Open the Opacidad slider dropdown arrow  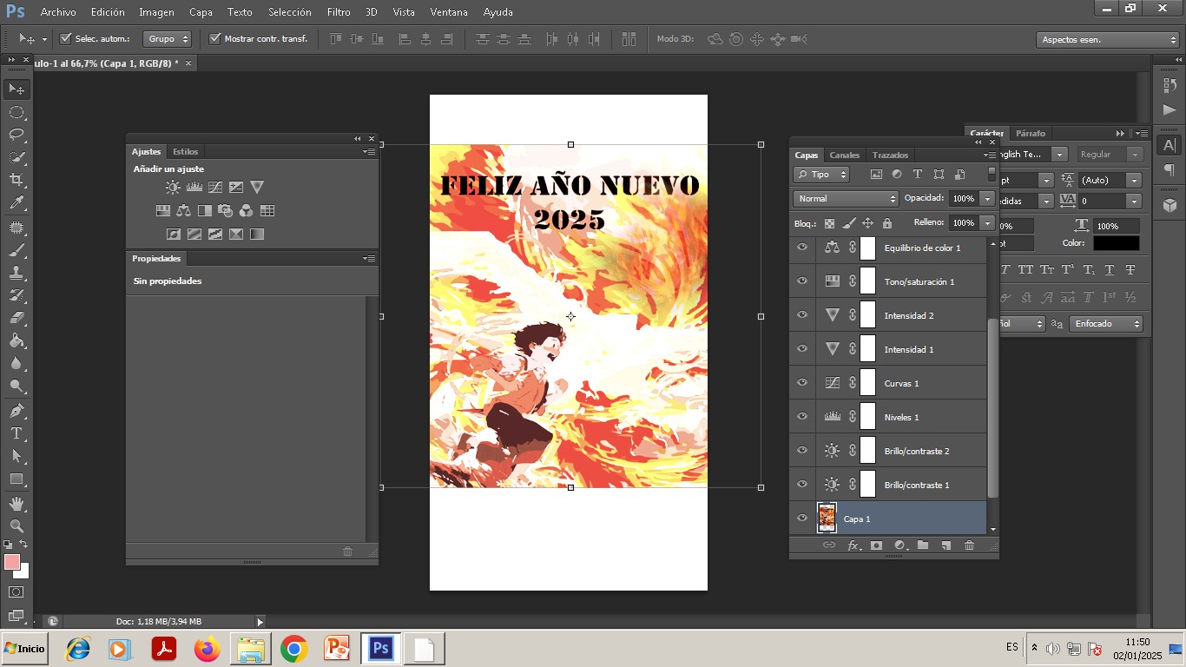click(x=987, y=199)
